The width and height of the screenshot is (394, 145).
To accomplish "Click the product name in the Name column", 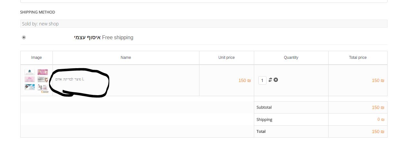I will point(70,79).
